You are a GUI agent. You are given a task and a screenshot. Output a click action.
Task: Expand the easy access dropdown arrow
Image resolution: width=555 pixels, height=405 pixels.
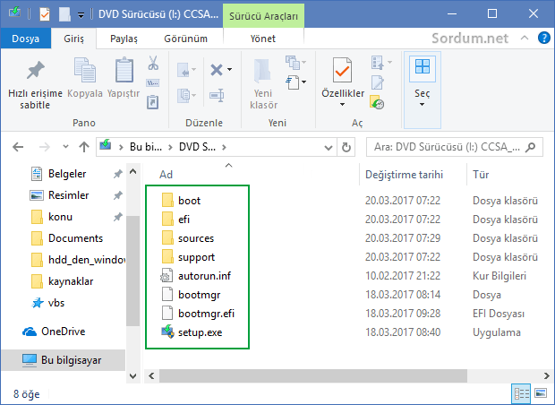304,82
